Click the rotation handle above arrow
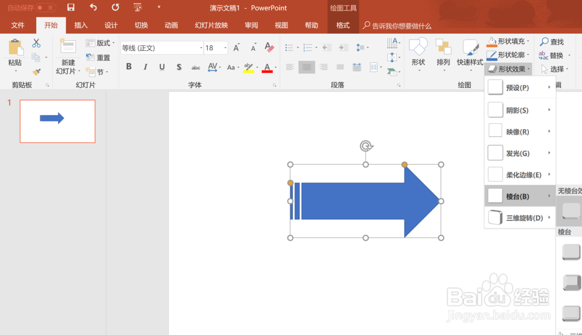 tap(366, 146)
